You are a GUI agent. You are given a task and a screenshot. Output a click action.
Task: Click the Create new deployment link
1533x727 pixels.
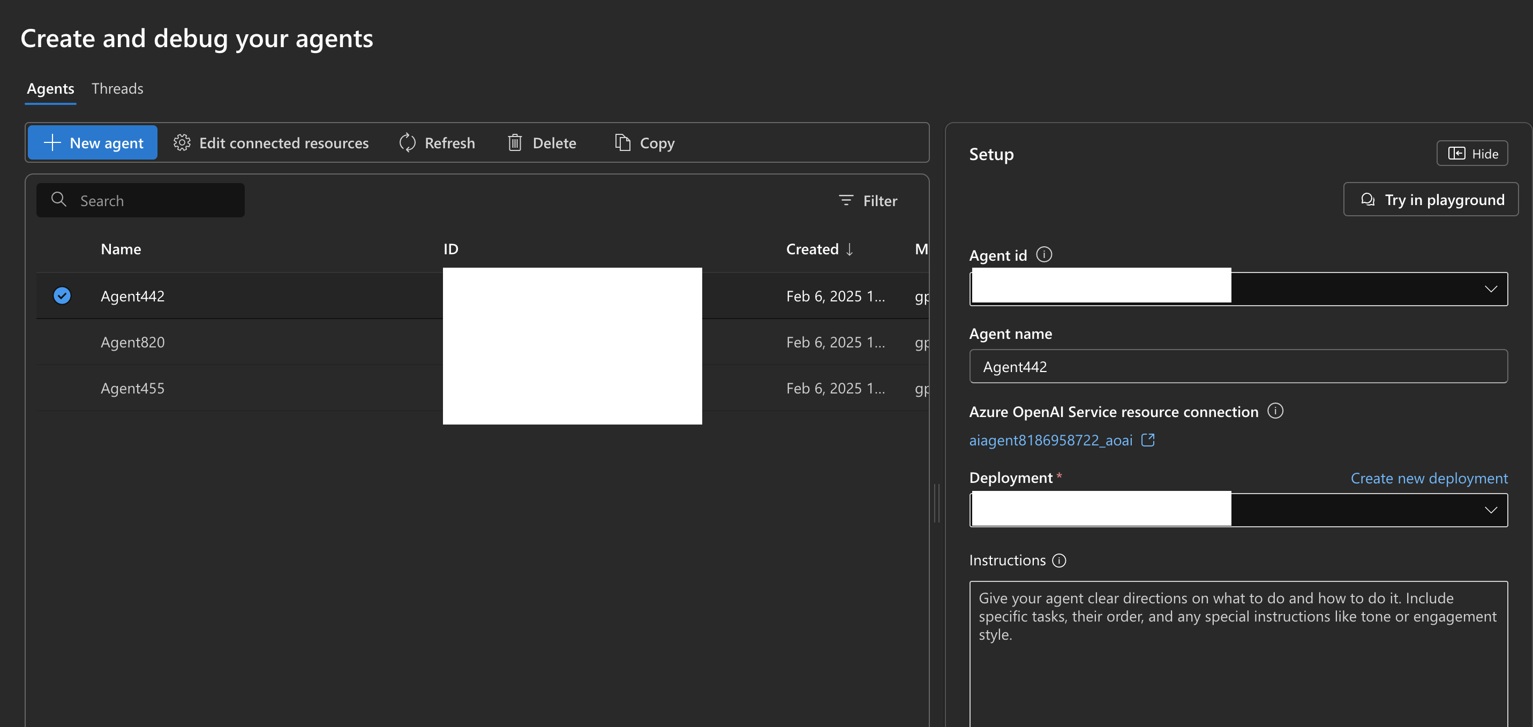coord(1429,478)
